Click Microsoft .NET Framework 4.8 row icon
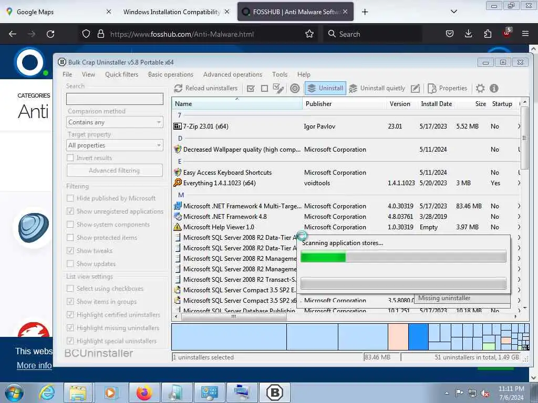The image size is (538, 403). [178, 216]
